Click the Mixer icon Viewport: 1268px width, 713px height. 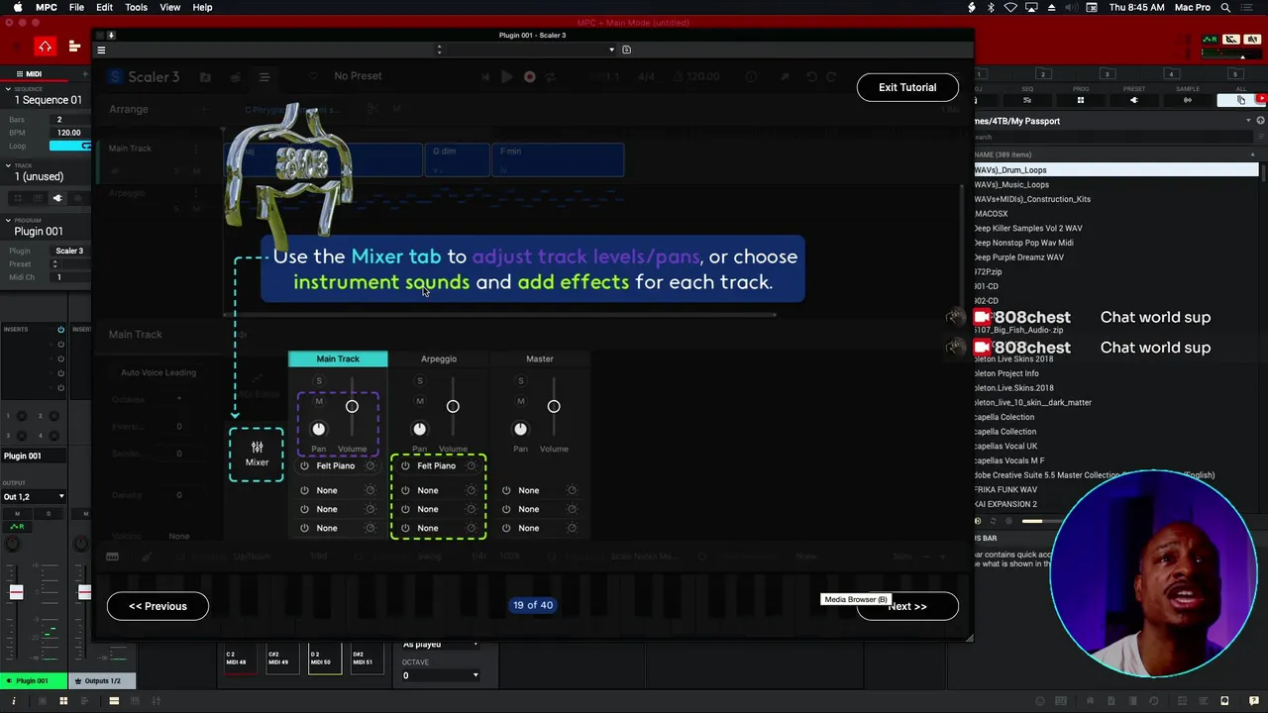coord(257,454)
